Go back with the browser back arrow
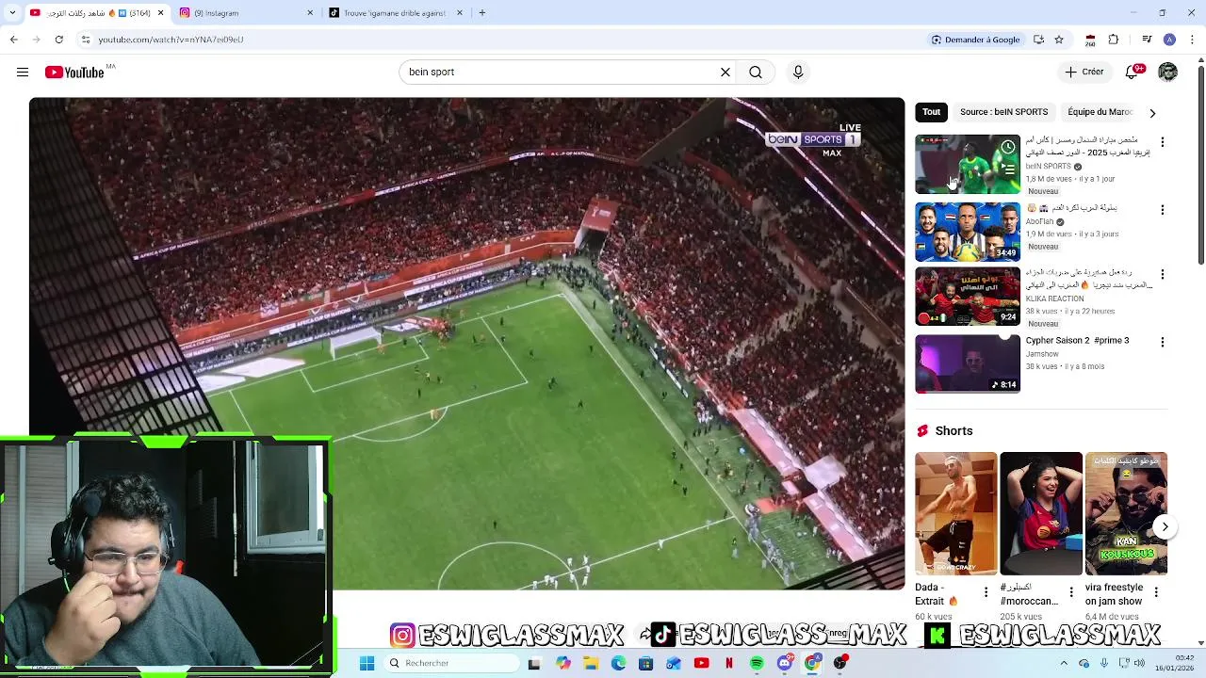The width and height of the screenshot is (1206, 678). pyautogui.click(x=13, y=40)
